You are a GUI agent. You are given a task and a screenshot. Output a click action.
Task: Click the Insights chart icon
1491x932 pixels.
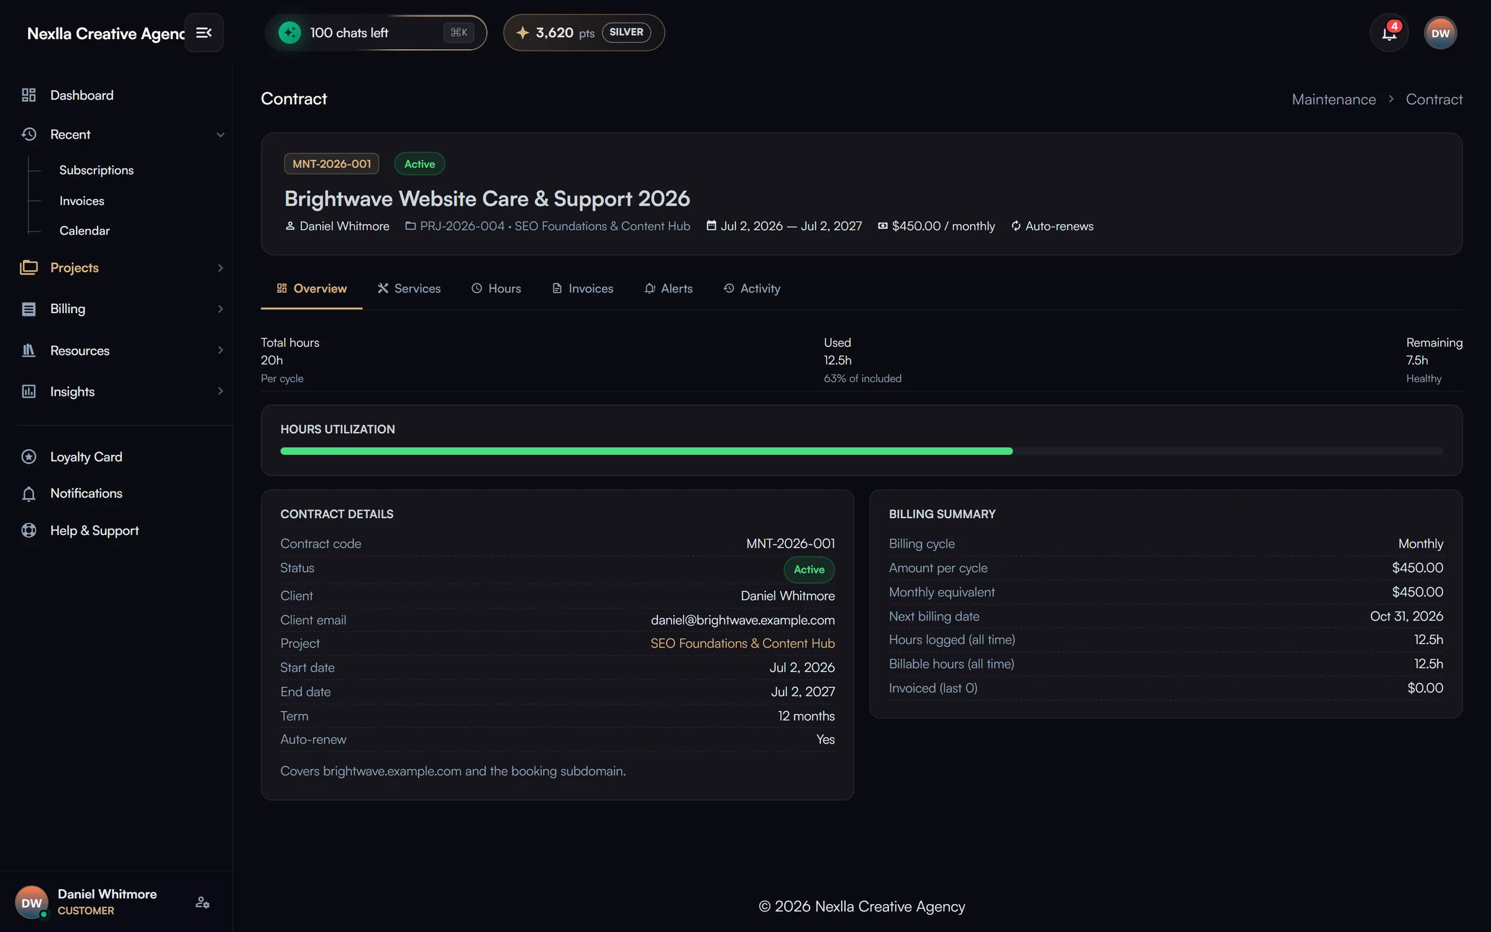pyautogui.click(x=29, y=391)
